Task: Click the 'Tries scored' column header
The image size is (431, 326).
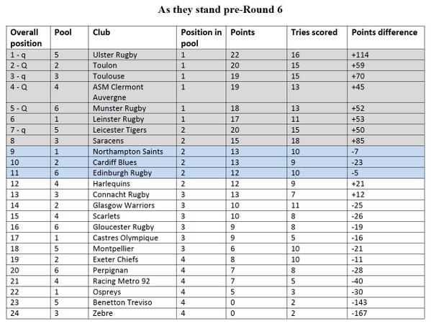Action: pos(314,32)
